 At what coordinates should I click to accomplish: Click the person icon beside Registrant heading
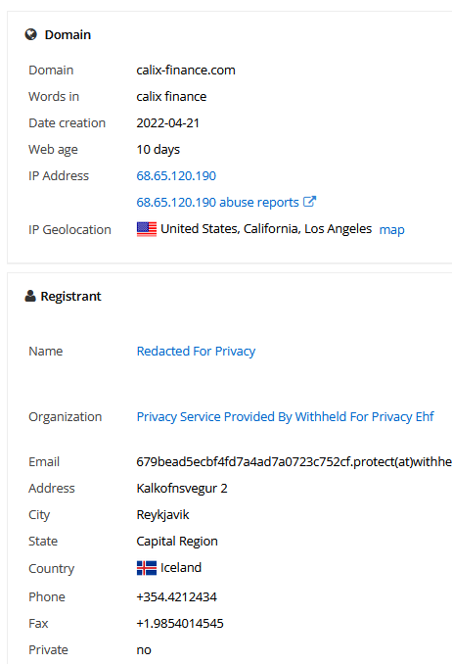tap(30, 296)
